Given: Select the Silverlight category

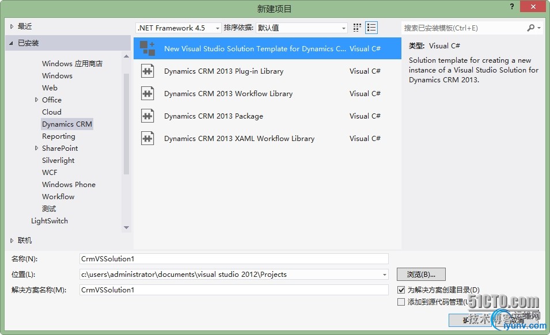Looking at the screenshot, I should 58,160.
